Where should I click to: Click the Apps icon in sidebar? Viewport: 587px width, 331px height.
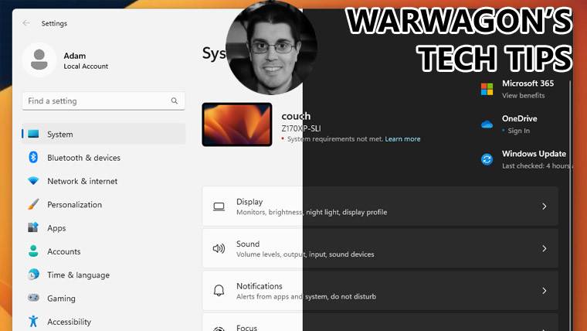tap(33, 227)
